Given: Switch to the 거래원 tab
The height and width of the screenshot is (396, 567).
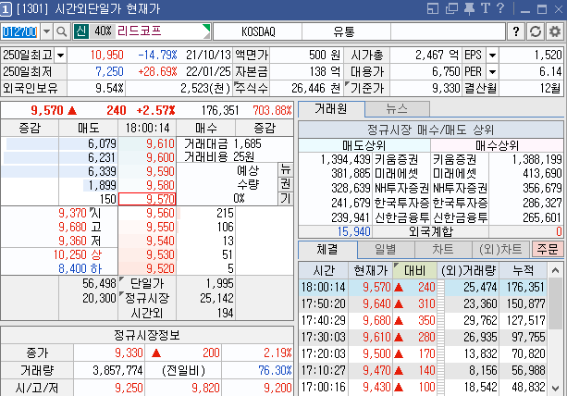Looking at the screenshot, I should pos(331,109).
